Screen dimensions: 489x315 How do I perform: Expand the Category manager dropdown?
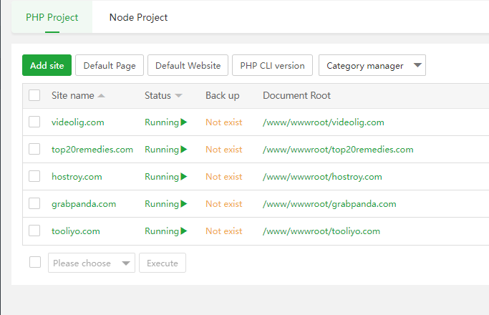click(372, 65)
